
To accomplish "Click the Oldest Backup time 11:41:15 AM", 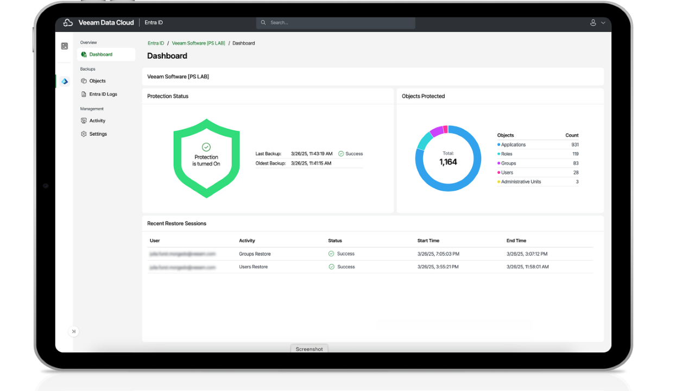I will (x=311, y=163).
